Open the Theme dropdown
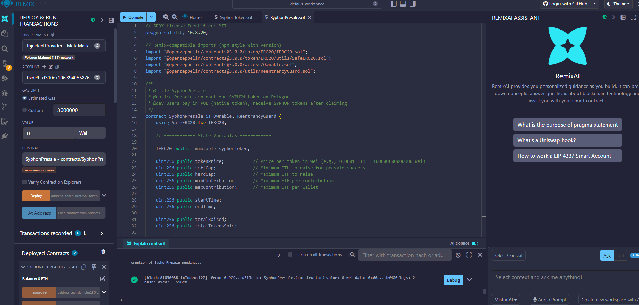 click(619, 4)
